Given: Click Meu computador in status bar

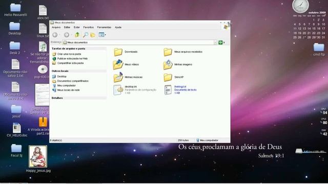Looking at the screenshot, I should tap(207, 141).
